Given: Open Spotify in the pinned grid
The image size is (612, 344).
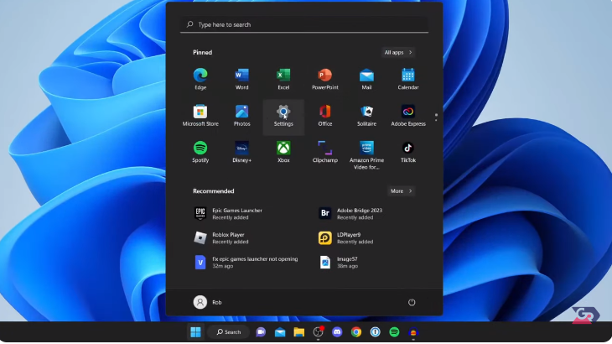Looking at the screenshot, I should tap(200, 152).
